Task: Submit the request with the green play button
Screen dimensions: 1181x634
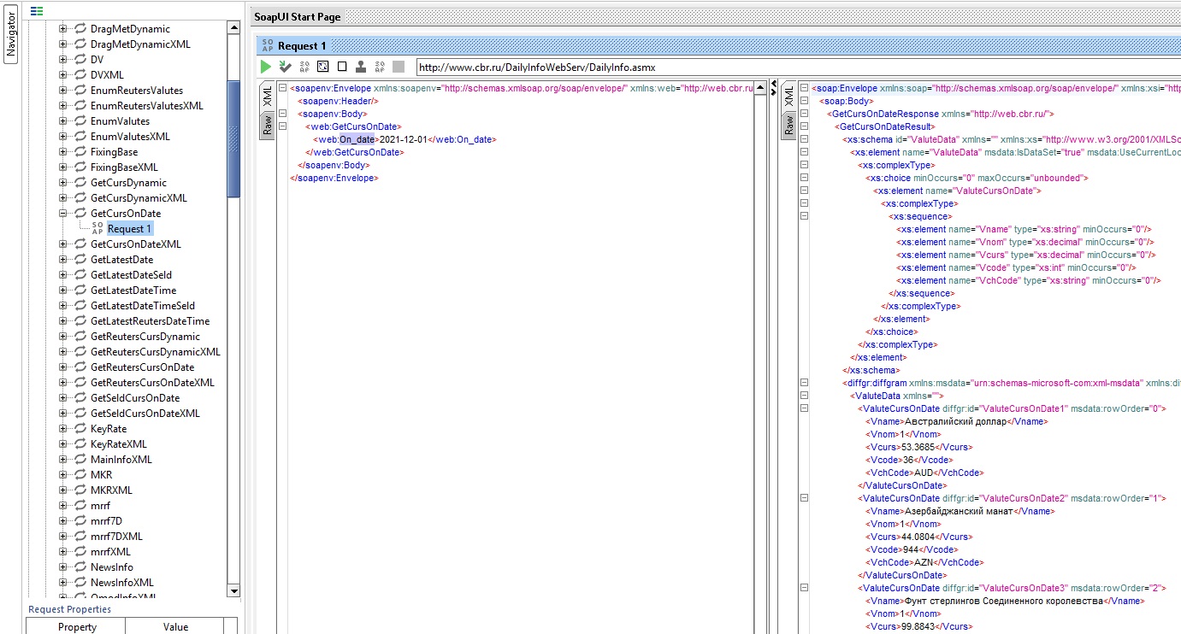Action: [266, 67]
